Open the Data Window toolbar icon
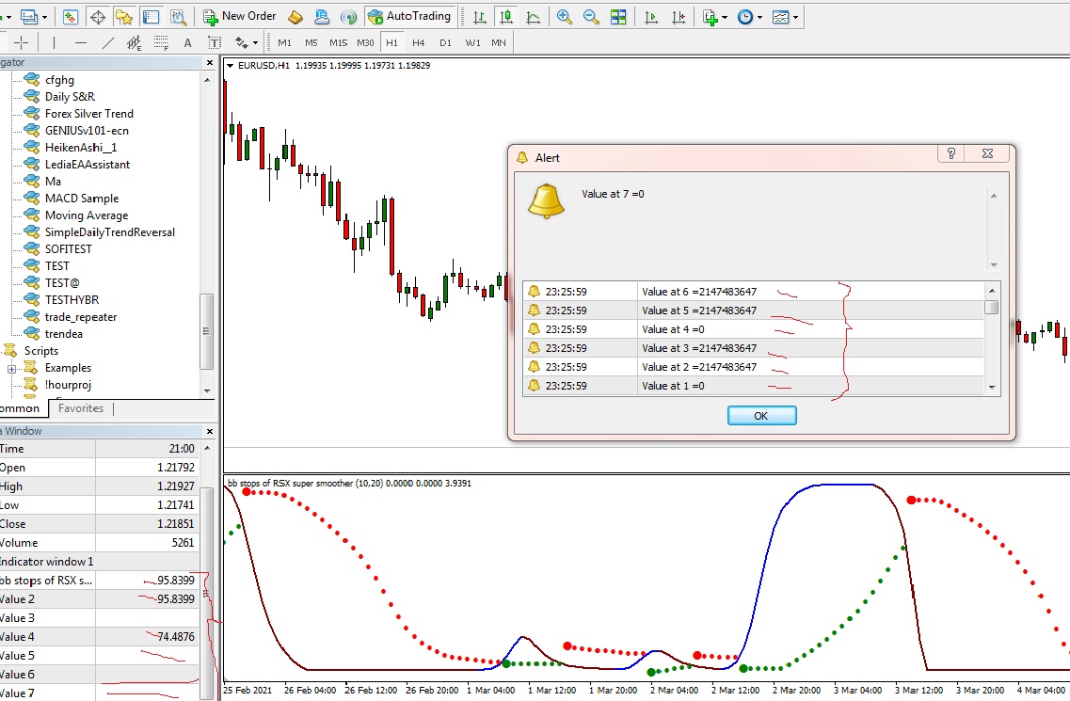Screen dimensions: 1070x701 98,16
